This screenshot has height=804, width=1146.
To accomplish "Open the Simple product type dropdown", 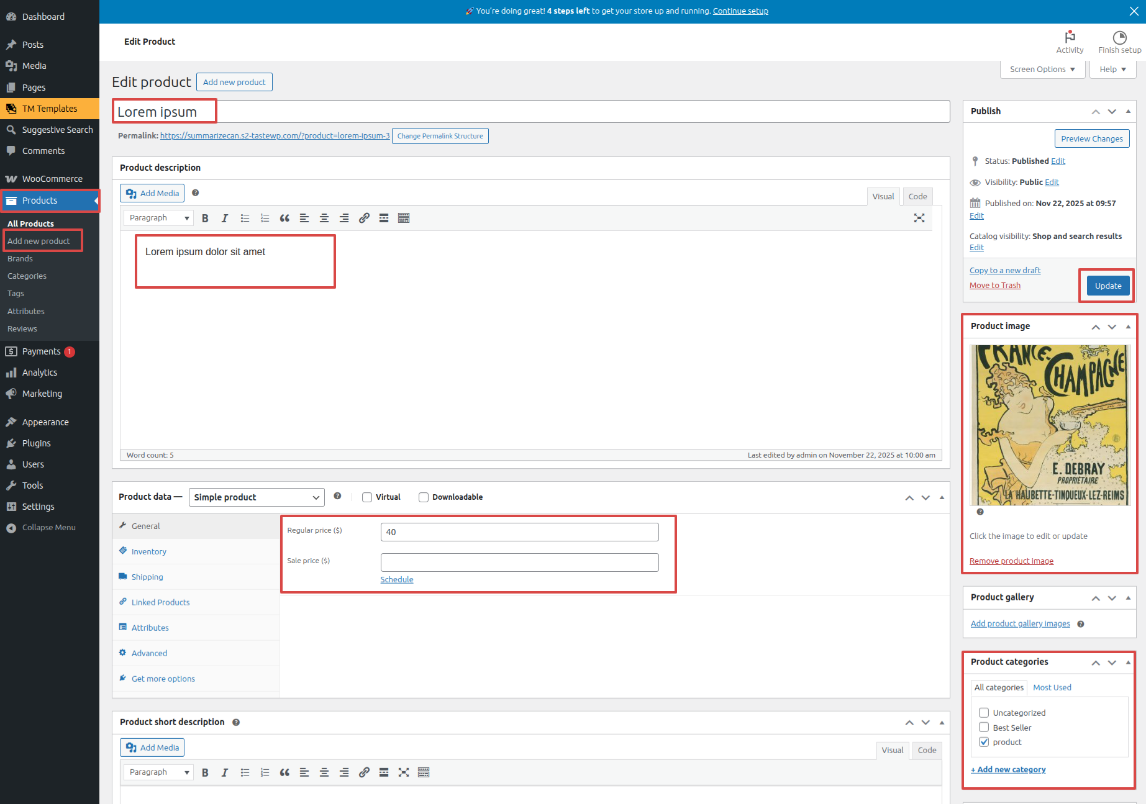I will click(257, 497).
